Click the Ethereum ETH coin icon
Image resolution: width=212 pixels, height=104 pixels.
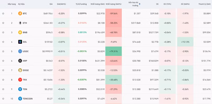click(20, 23)
